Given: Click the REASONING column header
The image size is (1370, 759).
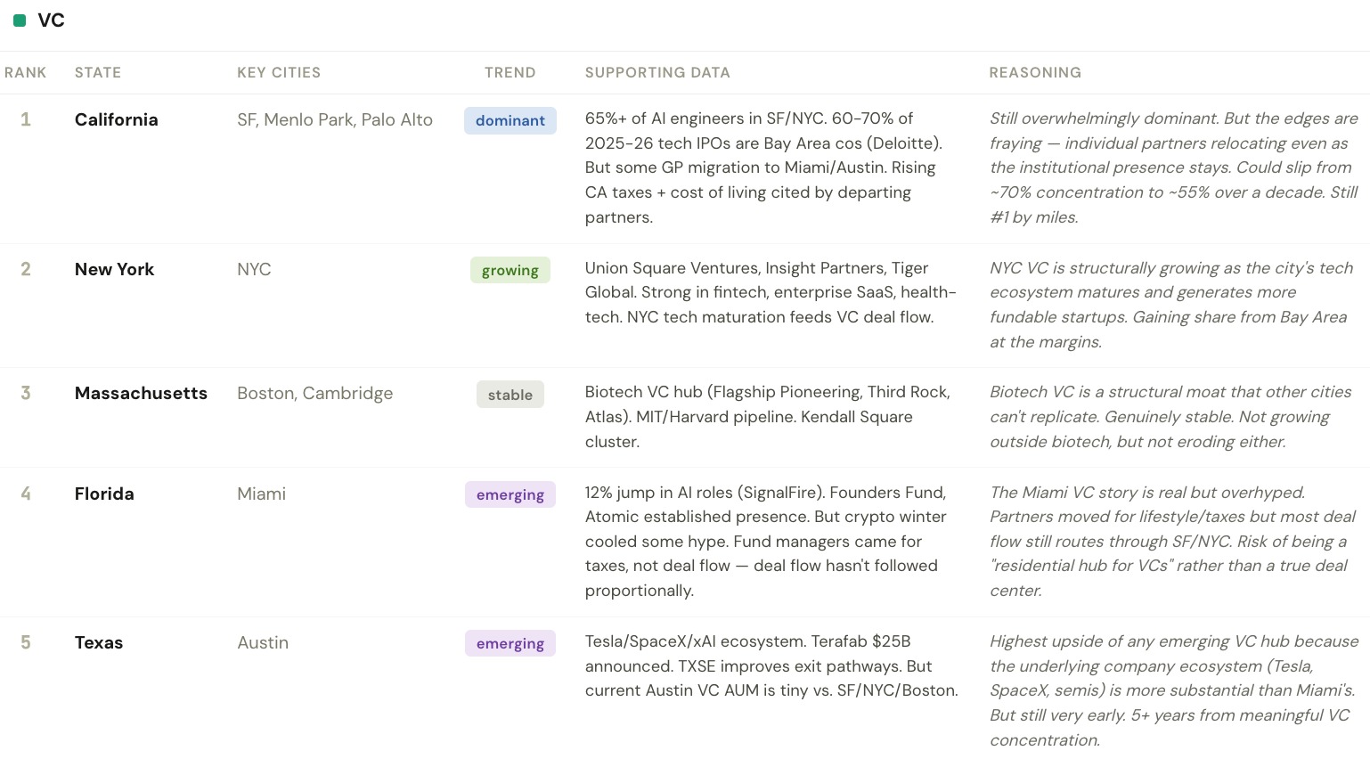Looking at the screenshot, I should pyautogui.click(x=1035, y=73).
